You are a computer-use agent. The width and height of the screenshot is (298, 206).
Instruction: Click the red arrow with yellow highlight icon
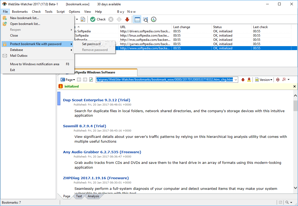coord(249,80)
